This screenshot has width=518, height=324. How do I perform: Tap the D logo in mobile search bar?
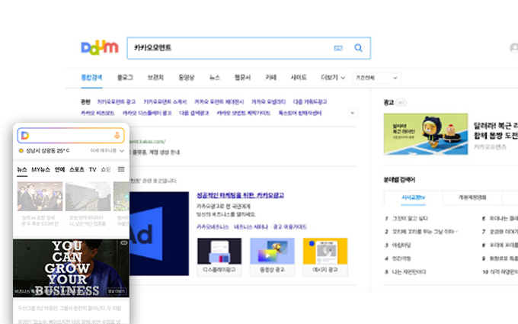coord(25,135)
